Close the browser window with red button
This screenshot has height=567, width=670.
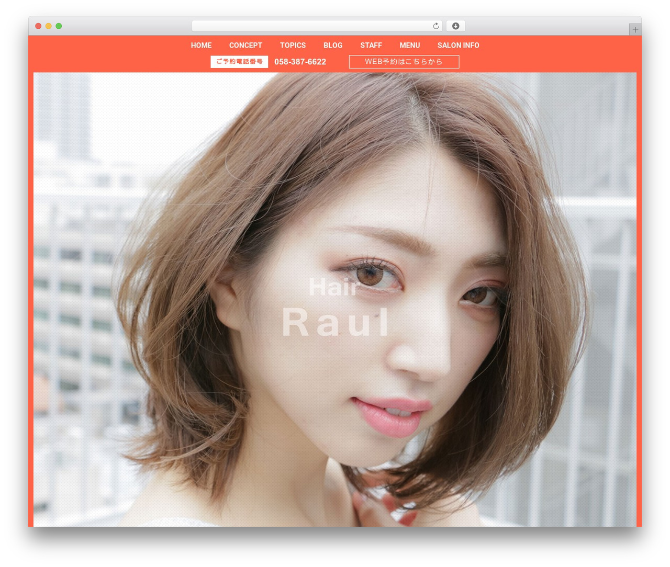pos(38,26)
